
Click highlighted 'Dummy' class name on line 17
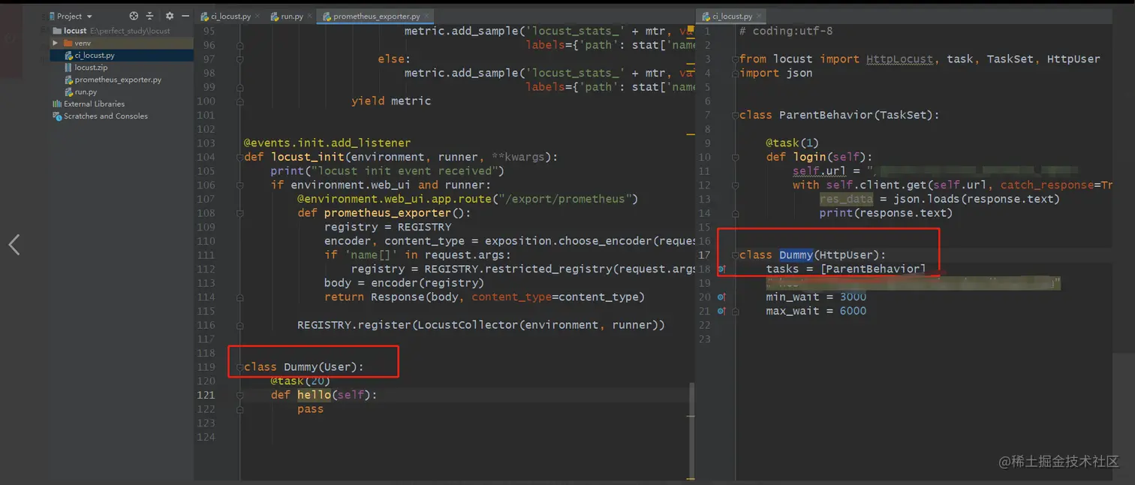pos(796,255)
